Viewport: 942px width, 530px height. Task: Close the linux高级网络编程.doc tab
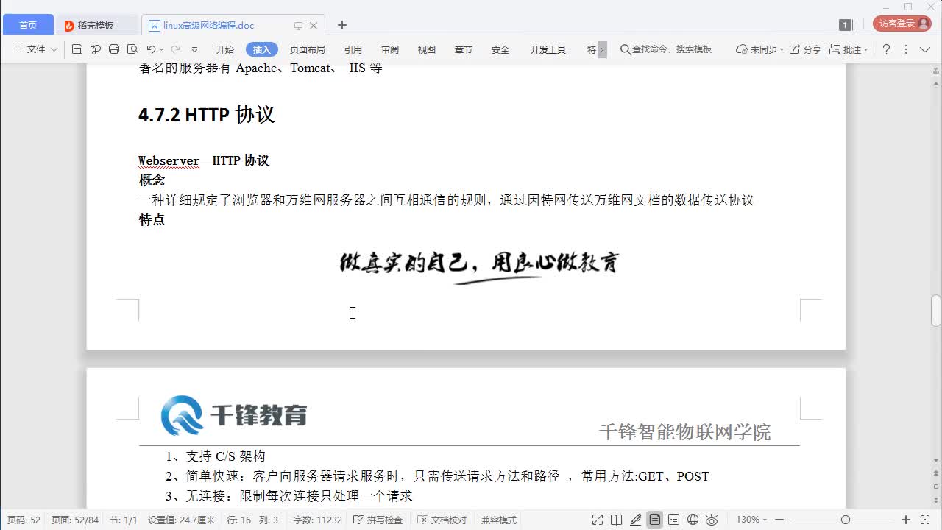pyautogui.click(x=314, y=25)
